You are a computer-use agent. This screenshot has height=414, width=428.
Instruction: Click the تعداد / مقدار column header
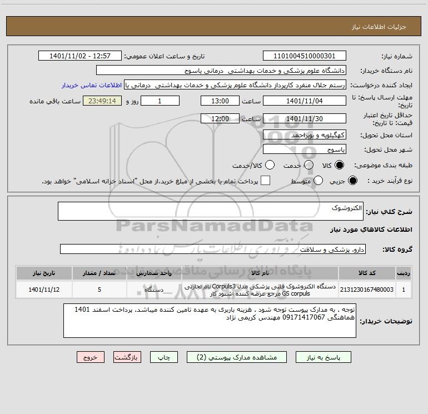tap(99, 273)
